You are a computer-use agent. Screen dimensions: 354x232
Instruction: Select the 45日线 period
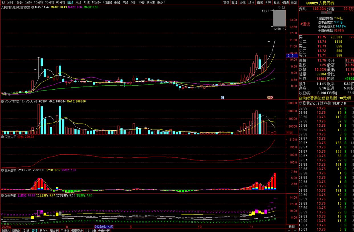click(x=107, y=2)
